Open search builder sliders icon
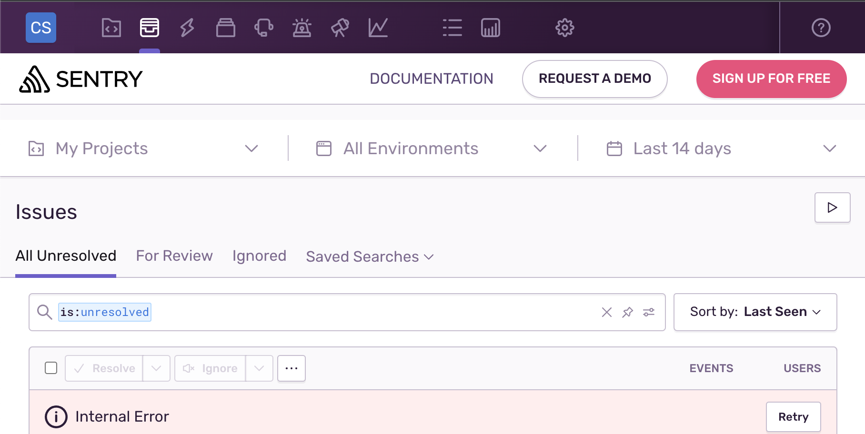This screenshot has width=865, height=434. click(x=649, y=312)
